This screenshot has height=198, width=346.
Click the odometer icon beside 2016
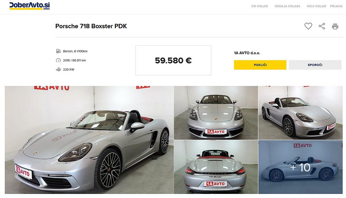coord(58,60)
